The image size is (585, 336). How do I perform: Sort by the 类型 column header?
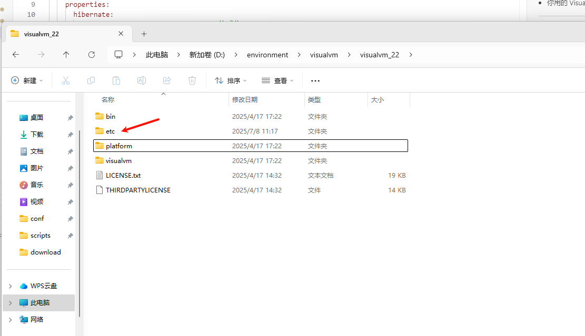click(314, 100)
